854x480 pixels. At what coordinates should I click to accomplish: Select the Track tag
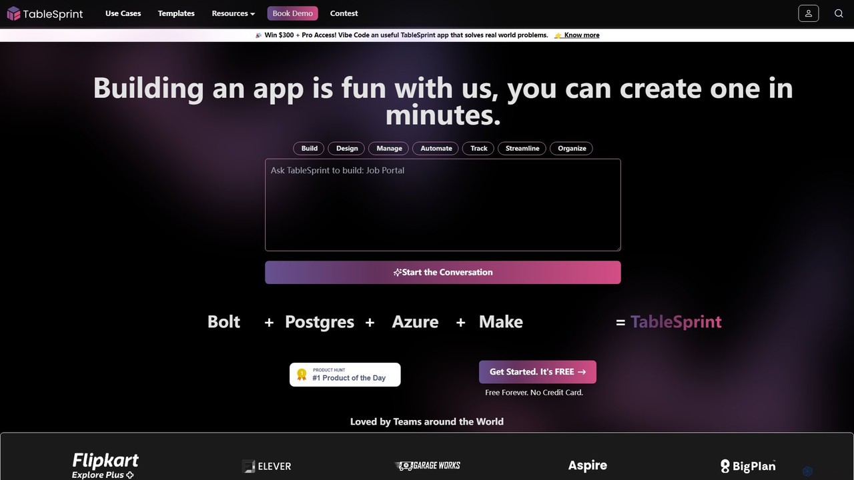(x=479, y=148)
